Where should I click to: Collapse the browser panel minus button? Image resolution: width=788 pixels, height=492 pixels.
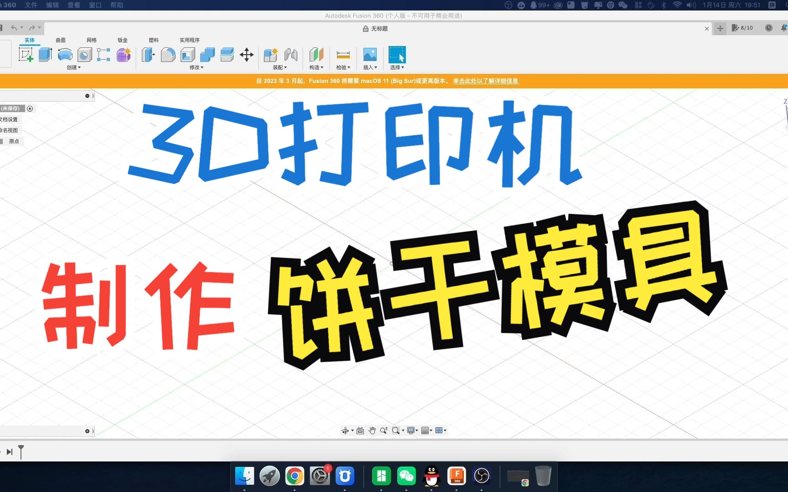pos(87,96)
